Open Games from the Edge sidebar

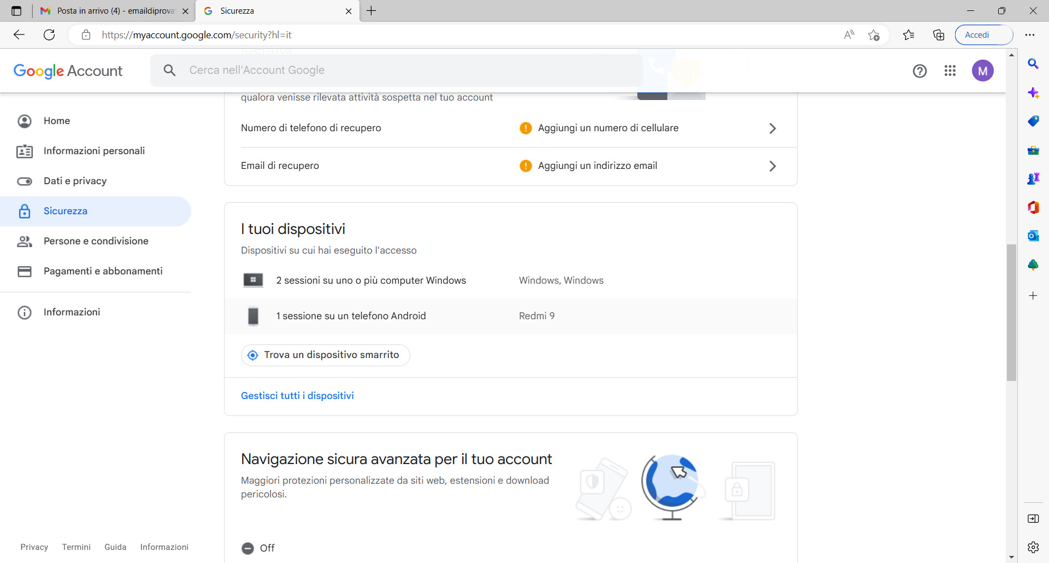click(1033, 178)
